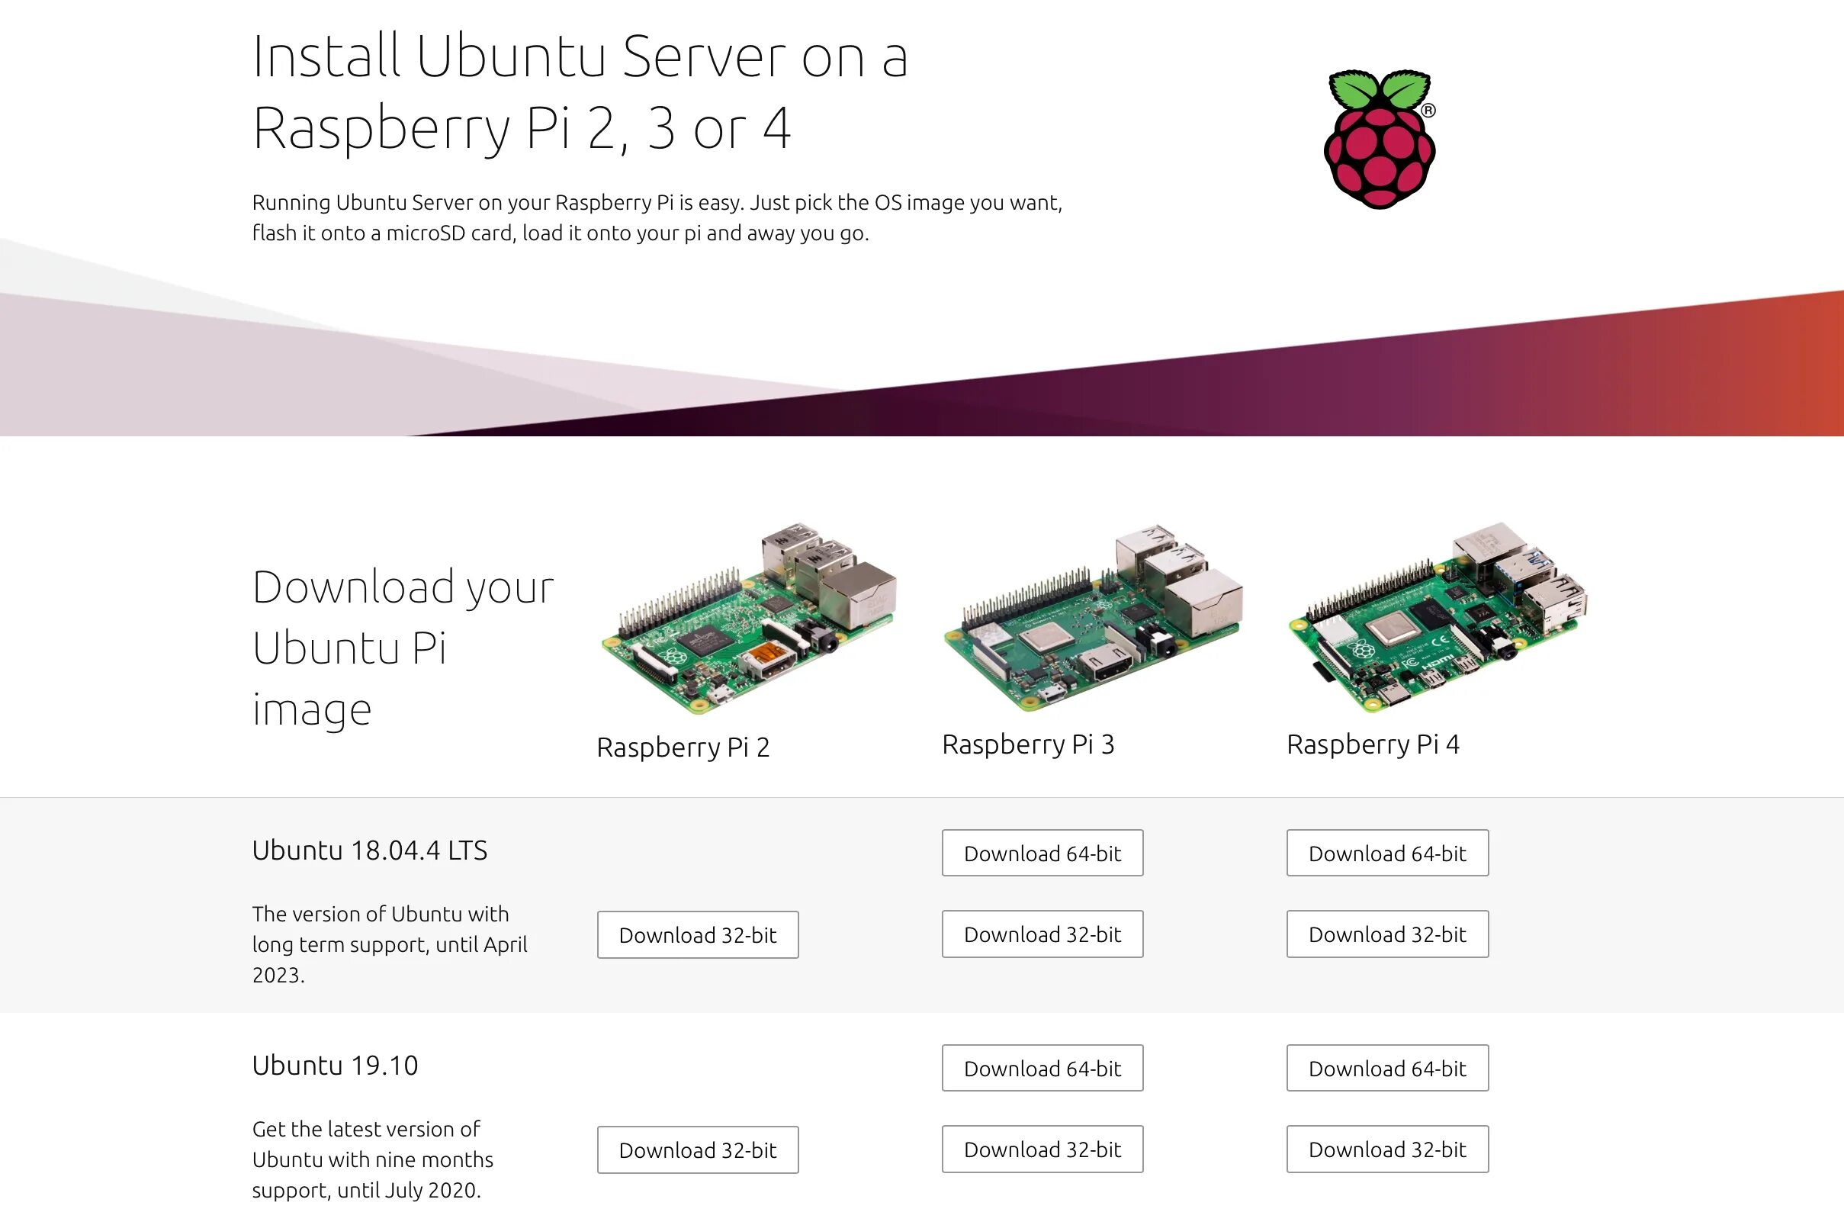Click the Raspberry Pi 4 label
The width and height of the screenshot is (1844, 1225).
click(x=1372, y=744)
